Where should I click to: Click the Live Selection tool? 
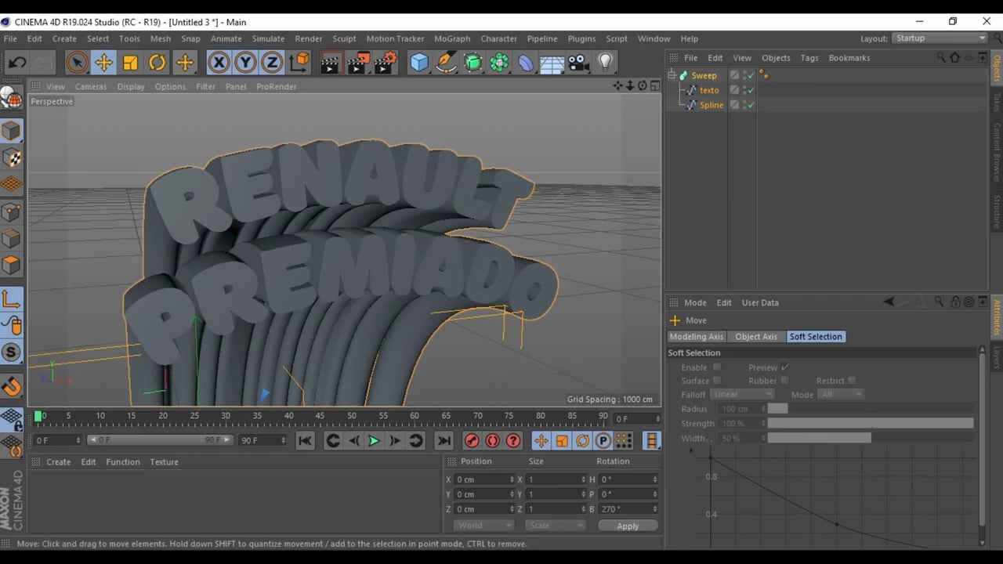pyautogui.click(x=77, y=63)
